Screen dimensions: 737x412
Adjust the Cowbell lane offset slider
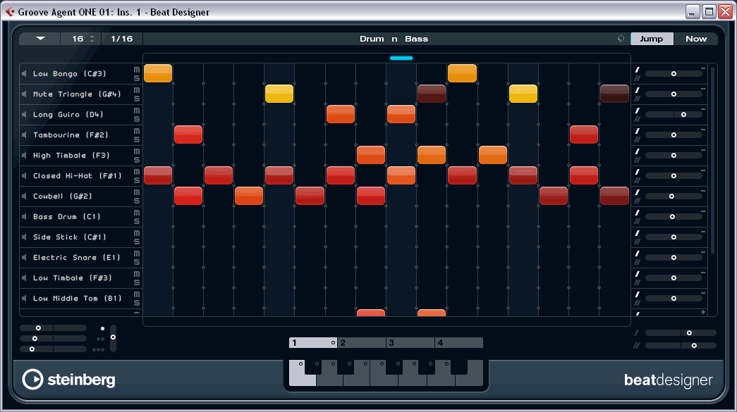point(674,196)
